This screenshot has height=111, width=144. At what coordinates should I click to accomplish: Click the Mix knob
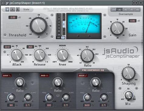129,95
